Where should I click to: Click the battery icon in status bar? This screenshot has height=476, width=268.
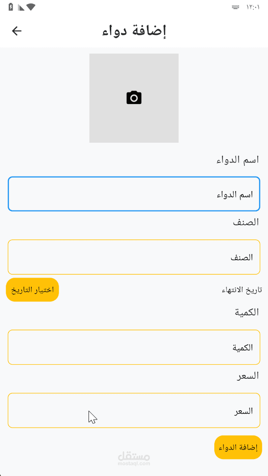[x=11, y=7]
